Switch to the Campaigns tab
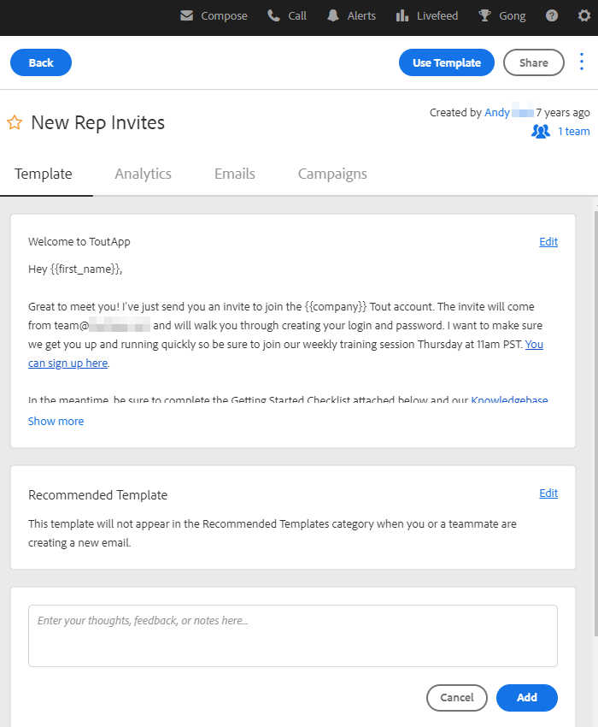 pyautogui.click(x=332, y=174)
